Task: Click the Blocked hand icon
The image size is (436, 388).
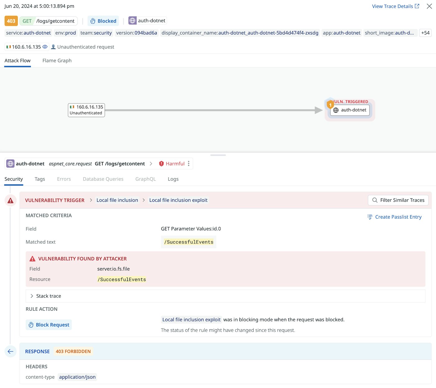Action: tap(93, 21)
